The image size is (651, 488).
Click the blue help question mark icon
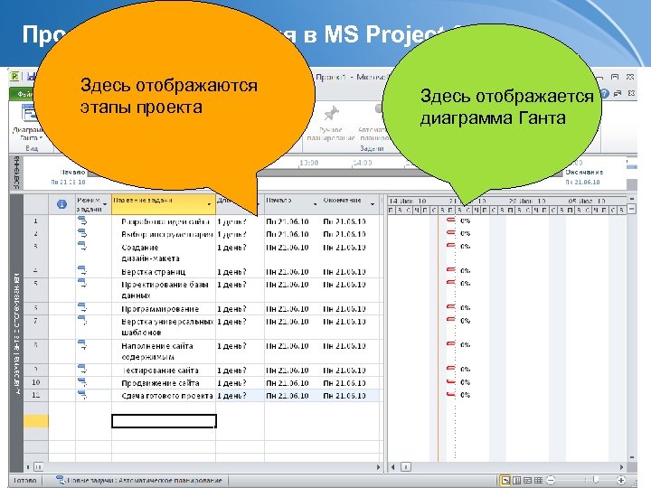(604, 94)
